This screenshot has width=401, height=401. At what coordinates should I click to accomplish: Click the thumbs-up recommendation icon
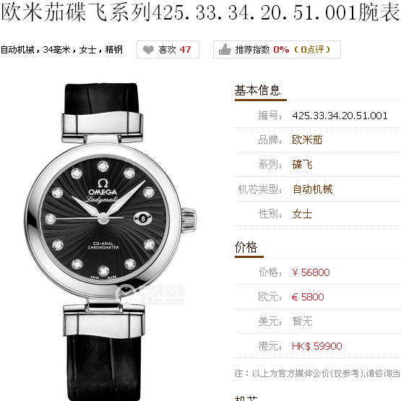coord(225,49)
